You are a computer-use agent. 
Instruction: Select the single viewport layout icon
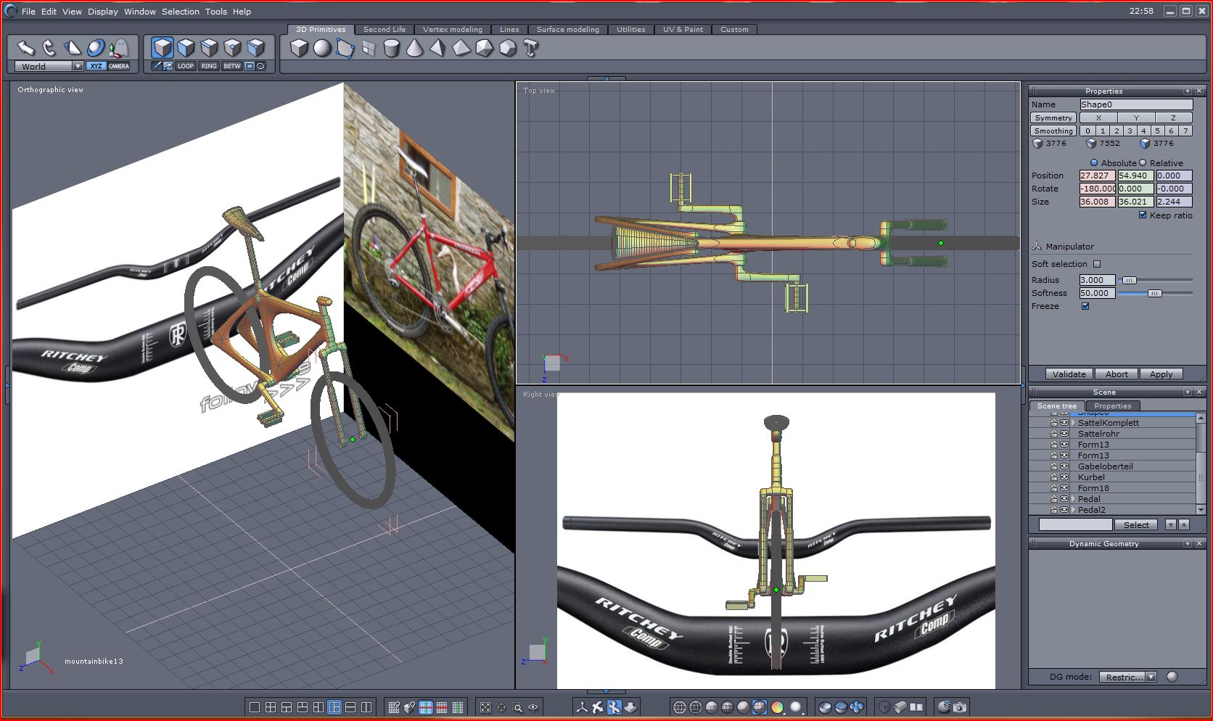coord(255,707)
